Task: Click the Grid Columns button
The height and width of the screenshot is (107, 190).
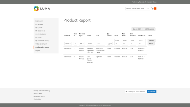Action: pos(149,29)
